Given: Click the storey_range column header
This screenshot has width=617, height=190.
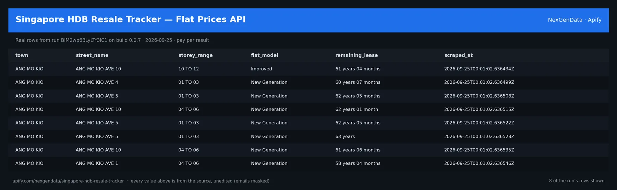Looking at the screenshot, I should point(195,55).
